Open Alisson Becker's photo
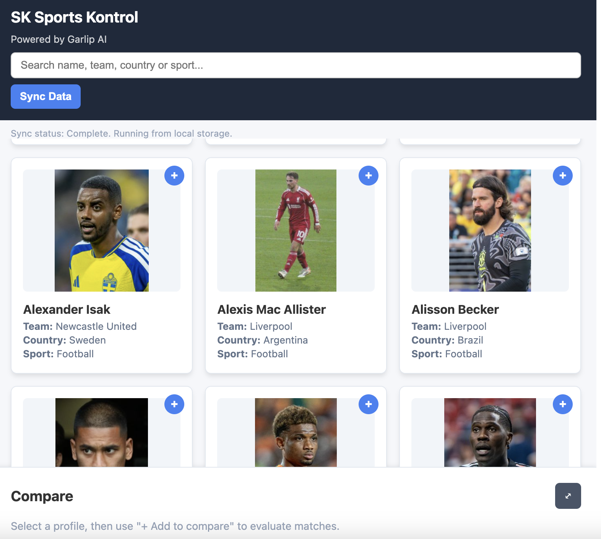 pyautogui.click(x=490, y=231)
